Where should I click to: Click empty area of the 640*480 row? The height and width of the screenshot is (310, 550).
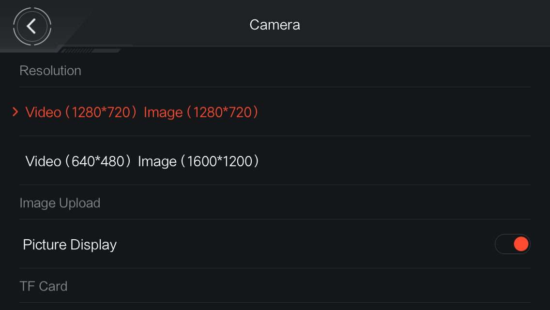[x=393, y=161]
